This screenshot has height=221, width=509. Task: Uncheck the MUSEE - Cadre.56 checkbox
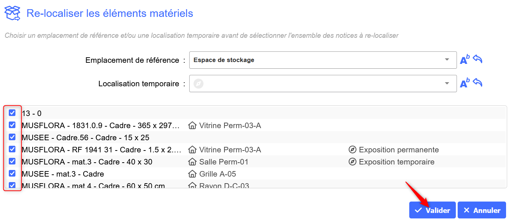pos(12,137)
